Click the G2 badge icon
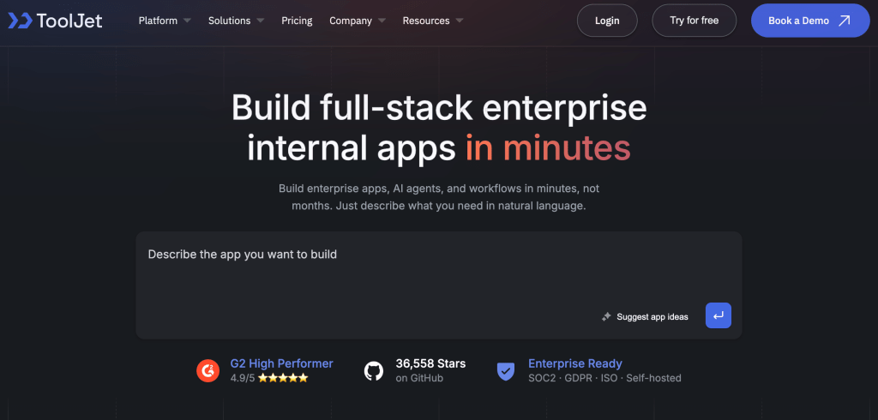The width and height of the screenshot is (878, 420). (x=207, y=370)
